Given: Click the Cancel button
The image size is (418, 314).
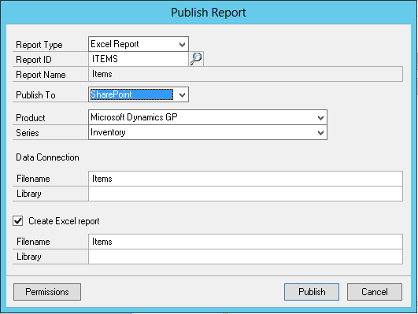Looking at the screenshot, I should tap(375, 292).
